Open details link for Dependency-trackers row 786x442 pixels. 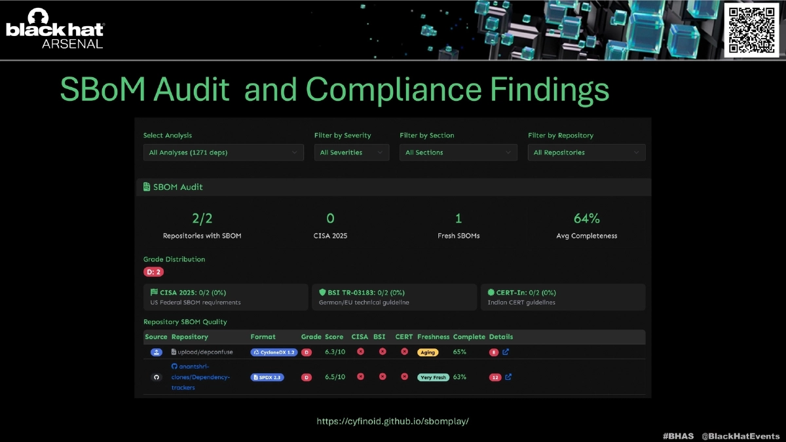point(508,377)
